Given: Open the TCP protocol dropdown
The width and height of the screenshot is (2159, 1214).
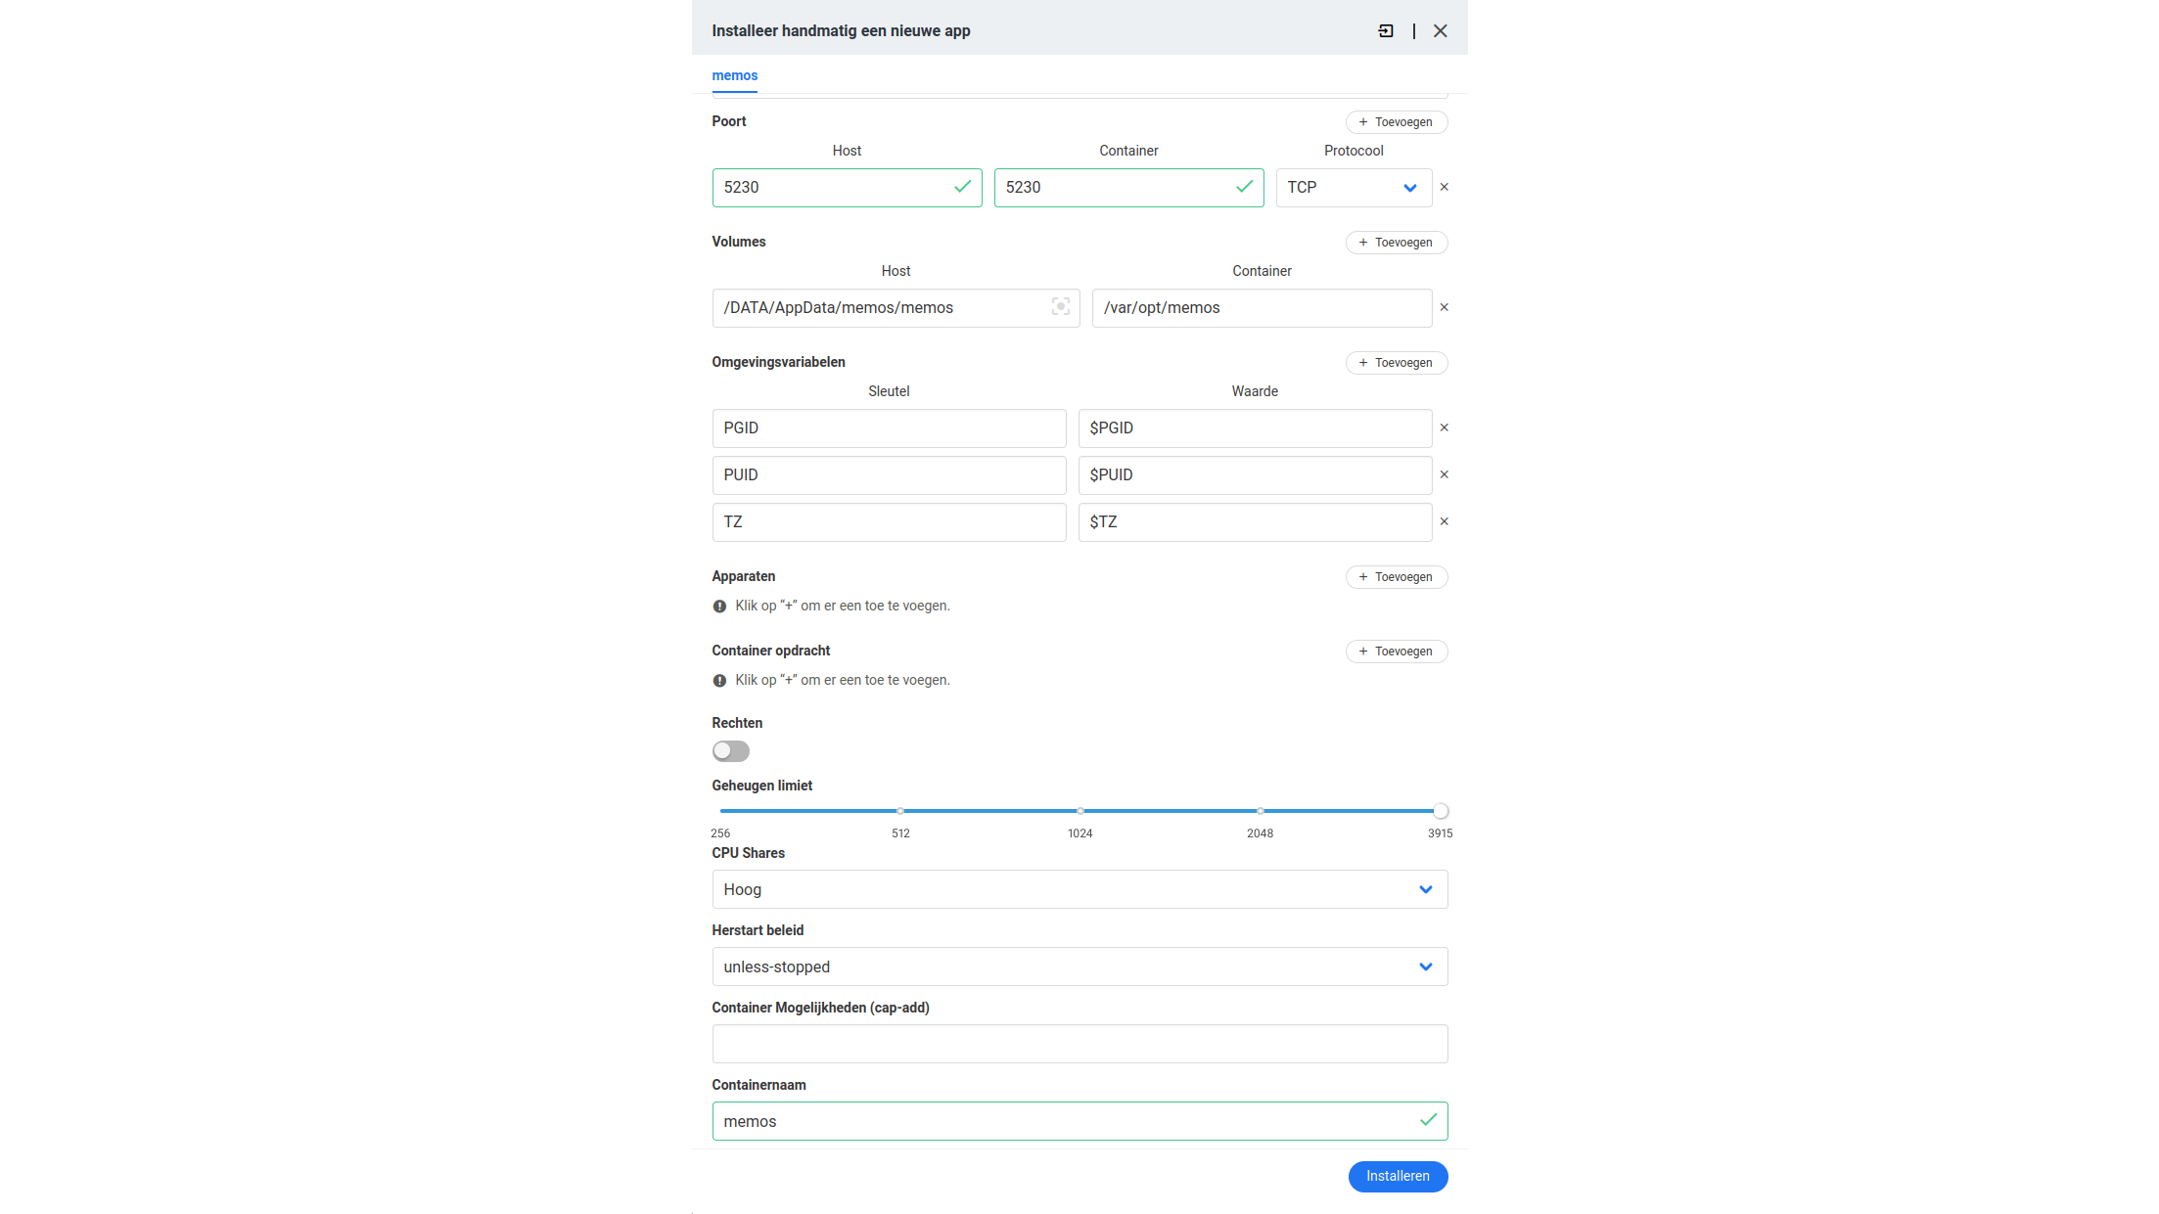Looking at the screenshot, I should point(1353,188).
